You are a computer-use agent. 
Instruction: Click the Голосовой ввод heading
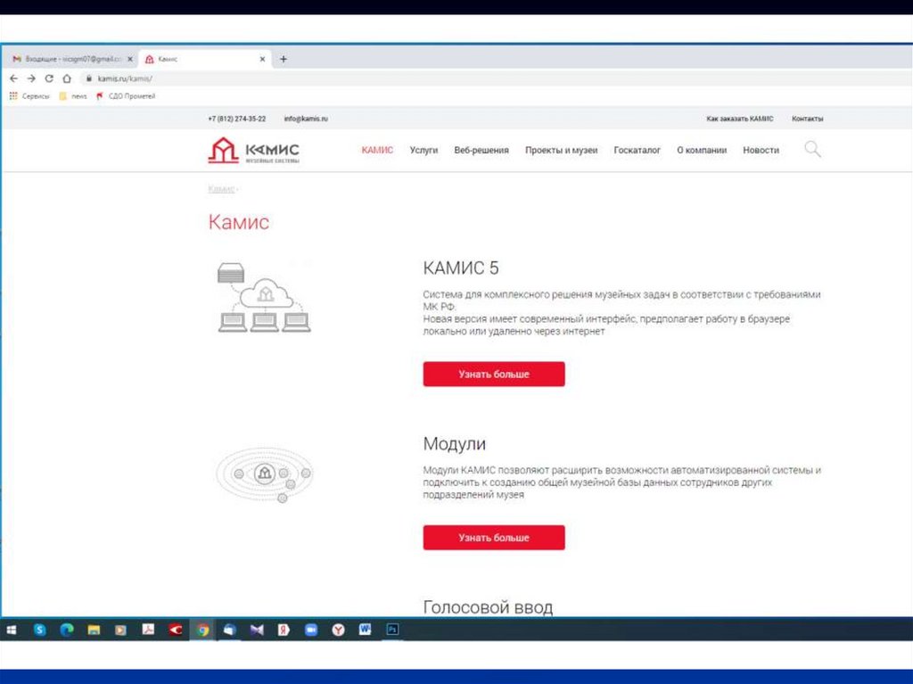coord(488,607)
